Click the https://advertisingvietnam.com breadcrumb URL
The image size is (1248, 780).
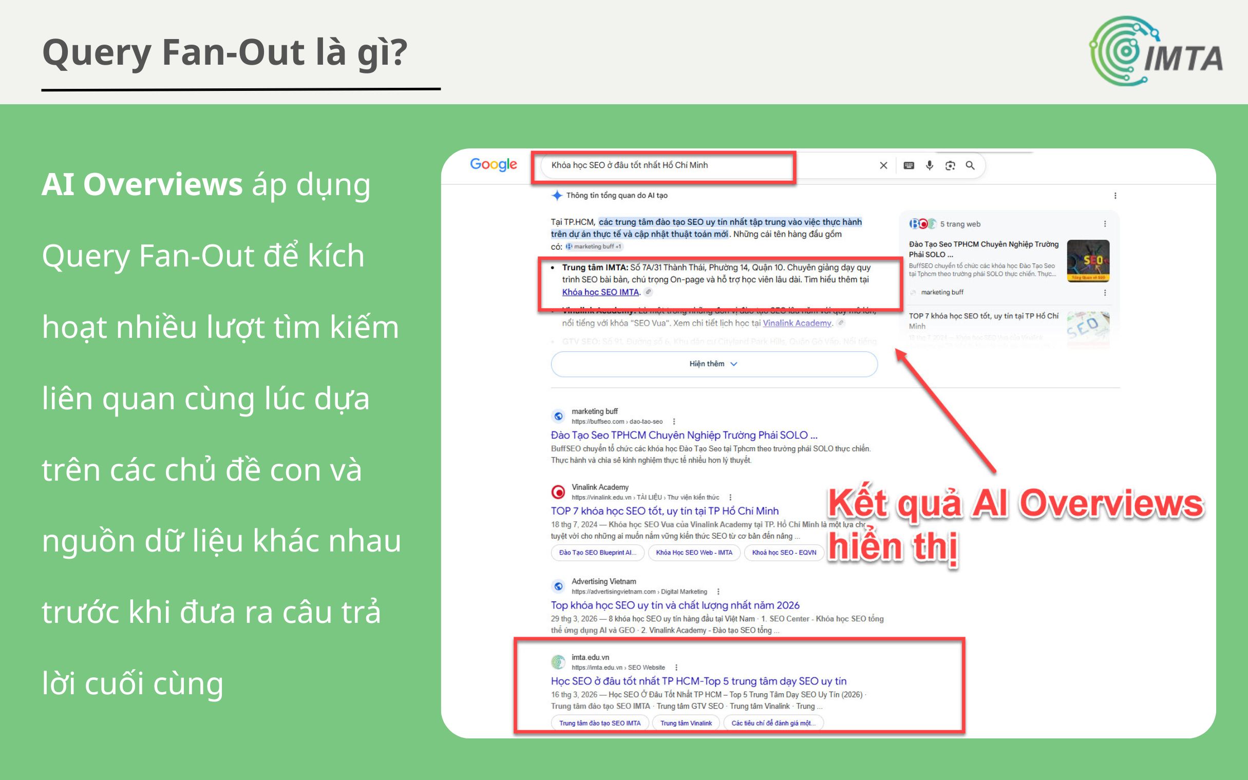click(639, 592)
